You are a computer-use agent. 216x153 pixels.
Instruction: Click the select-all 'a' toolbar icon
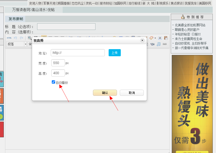(160, 38)
